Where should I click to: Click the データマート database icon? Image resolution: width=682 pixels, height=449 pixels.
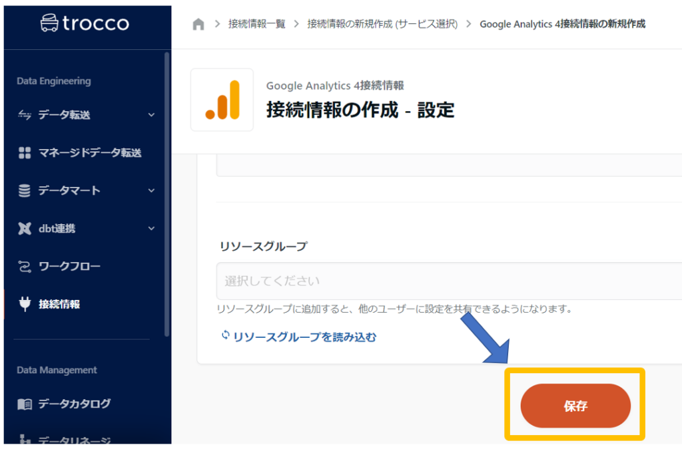(x=25, y=191)
